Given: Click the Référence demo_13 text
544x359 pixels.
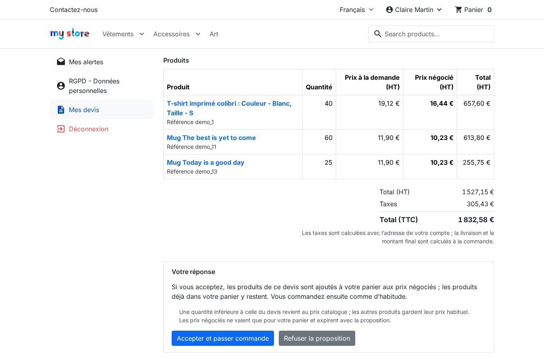Looking at the screenshot, I should [192, 172].
